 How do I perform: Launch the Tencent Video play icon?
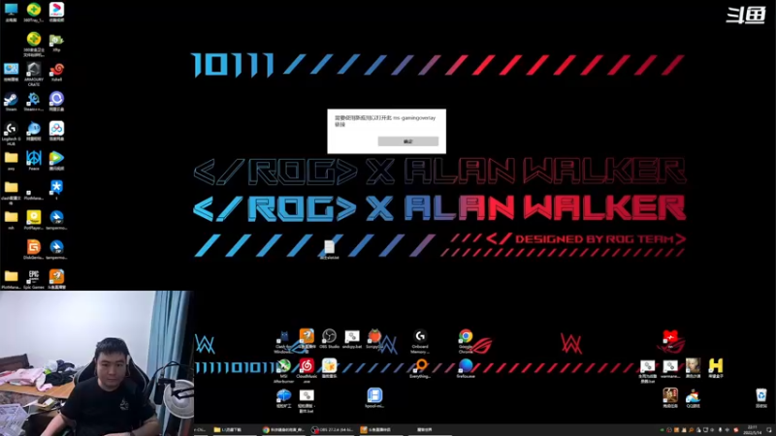[x=56, y=161]
